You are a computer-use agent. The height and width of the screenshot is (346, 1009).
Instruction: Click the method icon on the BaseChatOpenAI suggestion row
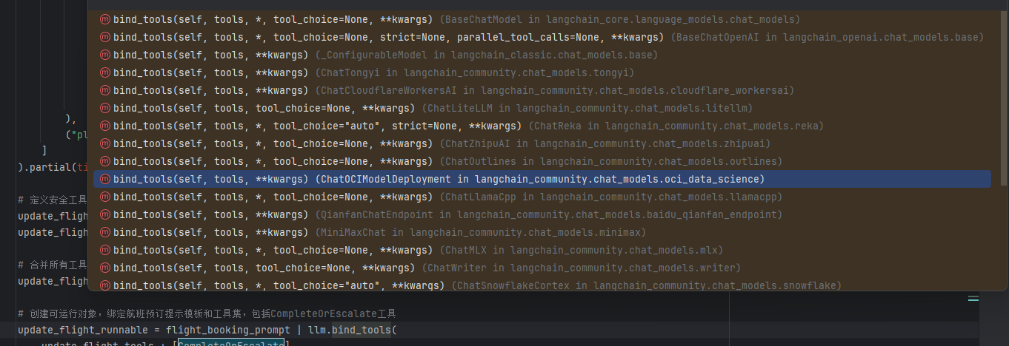105,37
